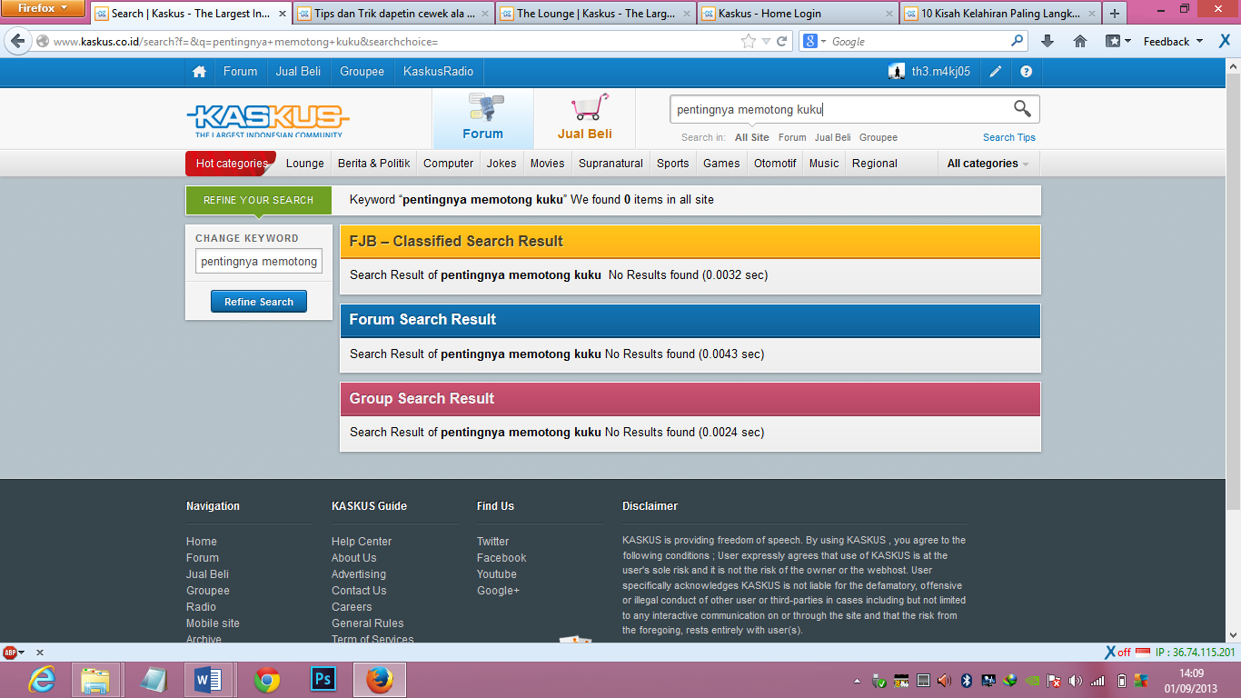Image resolution: width=1241 pixels, height=698 pixels.
Task: Click the Change Keyword input field
Action: coord(259,262)
